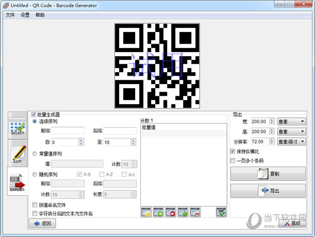Toggle the 批量生成器 checkbox
This screenshot has height=237, width=315.
click(x=34, y=114)
